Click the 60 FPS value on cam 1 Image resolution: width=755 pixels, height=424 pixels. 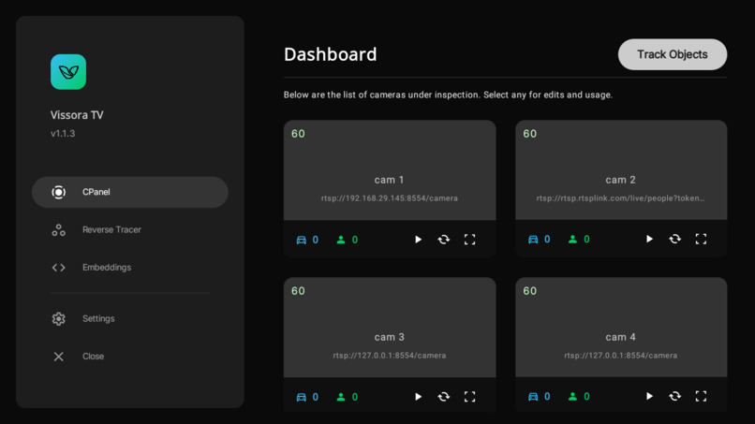298,134
